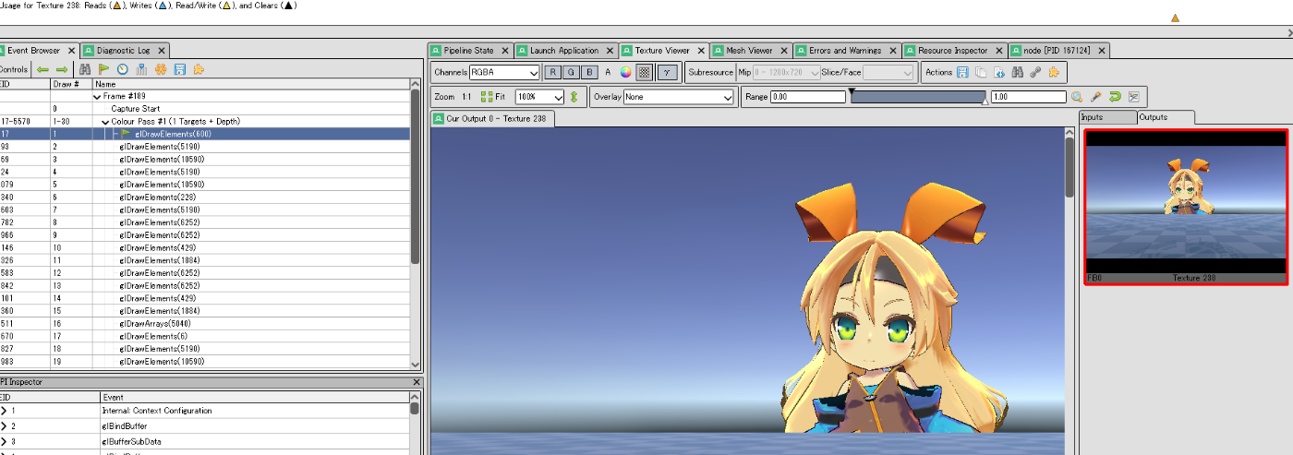Viewport: 1293px width, 455px height.
Task: Click the Draw # column header
Action: pyautogui.click(x=71, y=83)
